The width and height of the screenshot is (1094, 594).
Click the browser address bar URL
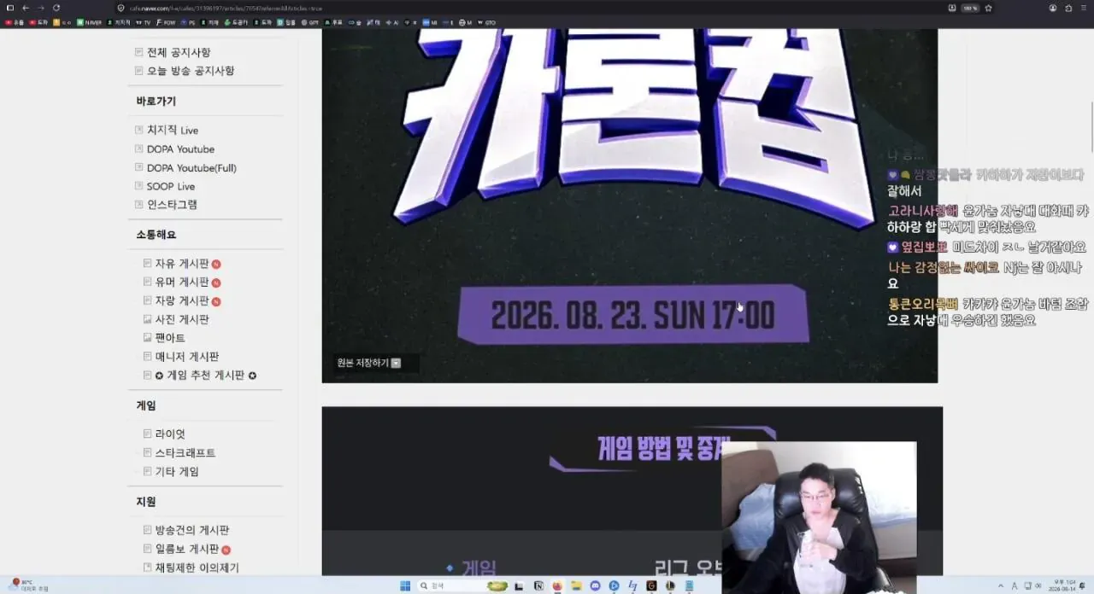226,8
